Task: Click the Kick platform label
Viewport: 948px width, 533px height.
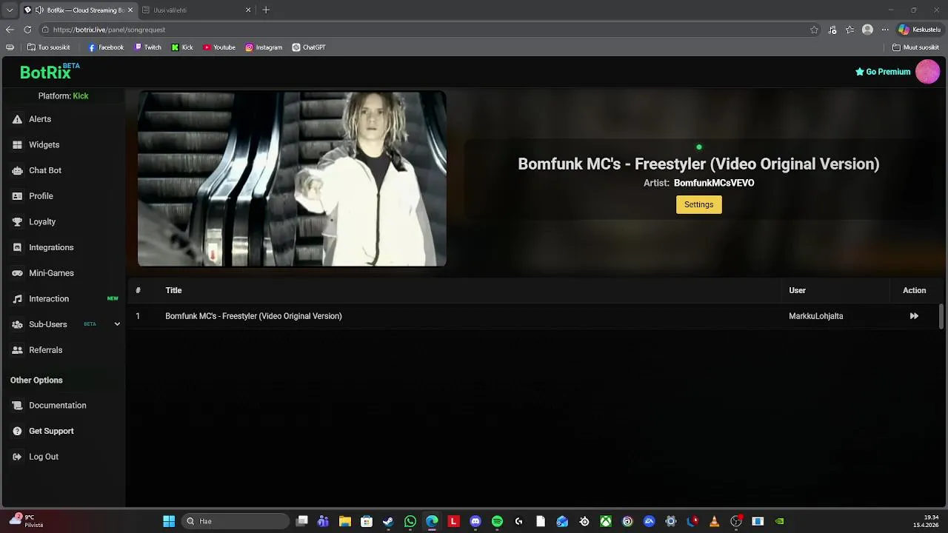Action: coord(81,96)
